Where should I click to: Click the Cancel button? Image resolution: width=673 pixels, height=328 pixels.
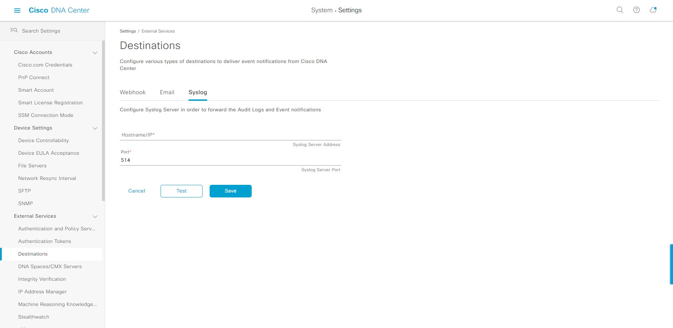point(137,191)
